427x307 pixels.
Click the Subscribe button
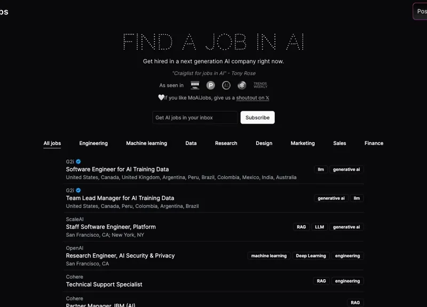coord(257,117)
